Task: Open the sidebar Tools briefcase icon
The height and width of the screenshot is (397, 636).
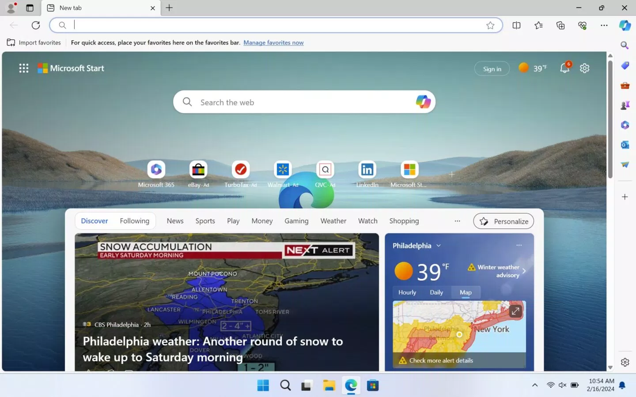Action: click(x=625, y=86)
